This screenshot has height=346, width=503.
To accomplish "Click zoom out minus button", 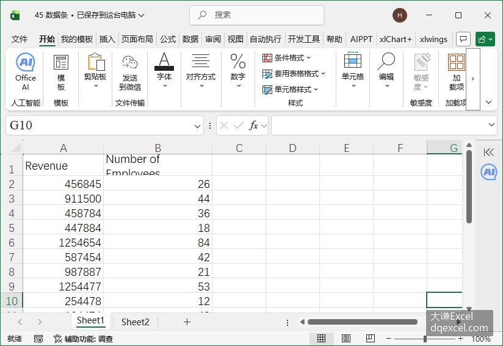I will tap(388, 338).
